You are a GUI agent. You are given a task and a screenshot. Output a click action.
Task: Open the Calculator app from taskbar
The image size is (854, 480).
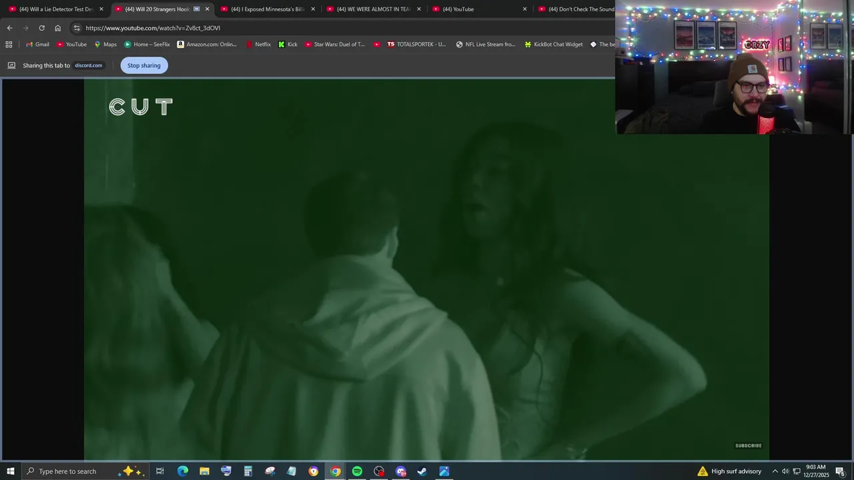248,471
